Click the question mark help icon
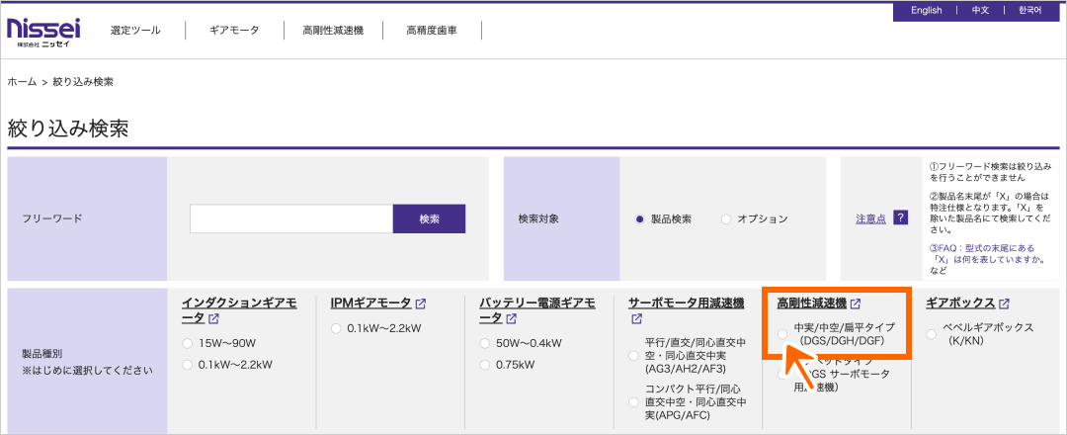 coord(900,218)
